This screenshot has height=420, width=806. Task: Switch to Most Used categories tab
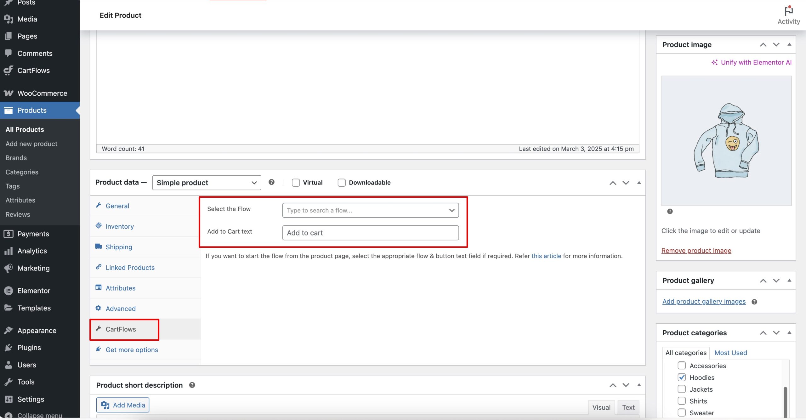pyautogui.click(x=730, y=353)
